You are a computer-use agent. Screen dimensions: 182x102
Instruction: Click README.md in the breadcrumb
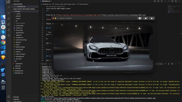click(x=47, y=4)
